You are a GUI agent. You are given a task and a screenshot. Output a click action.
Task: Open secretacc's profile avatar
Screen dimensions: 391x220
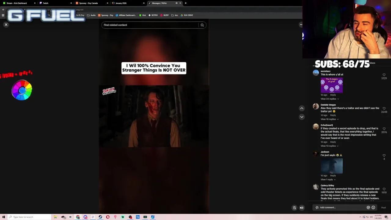click(x=316, y=73)
